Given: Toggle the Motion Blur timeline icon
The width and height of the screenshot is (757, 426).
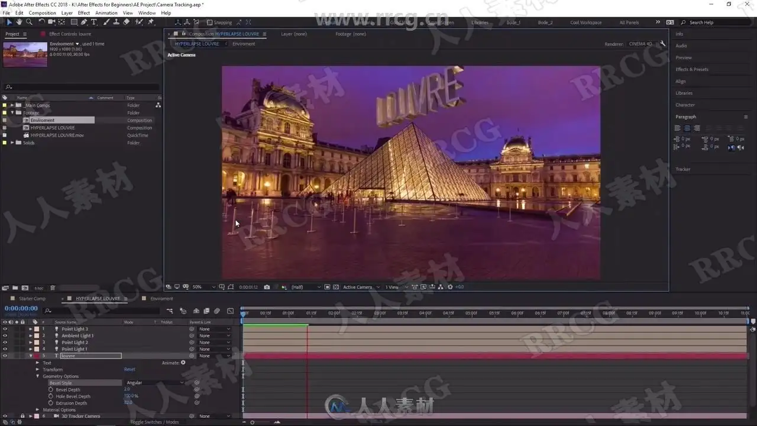Looking at the screenshot, I should [217, 311].
